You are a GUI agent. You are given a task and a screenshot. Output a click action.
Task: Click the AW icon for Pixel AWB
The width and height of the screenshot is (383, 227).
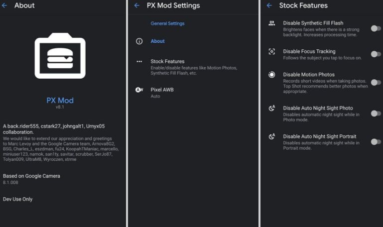[x=139, y=90]
